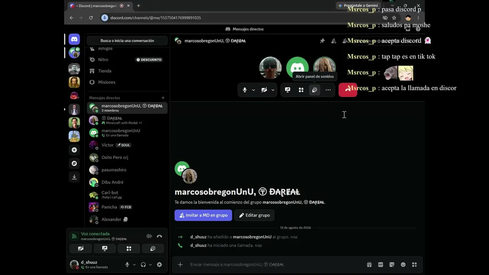Deafen audio with the headphones icon
The height and width of the screenshot is (275, 489).
pos(143,265)
